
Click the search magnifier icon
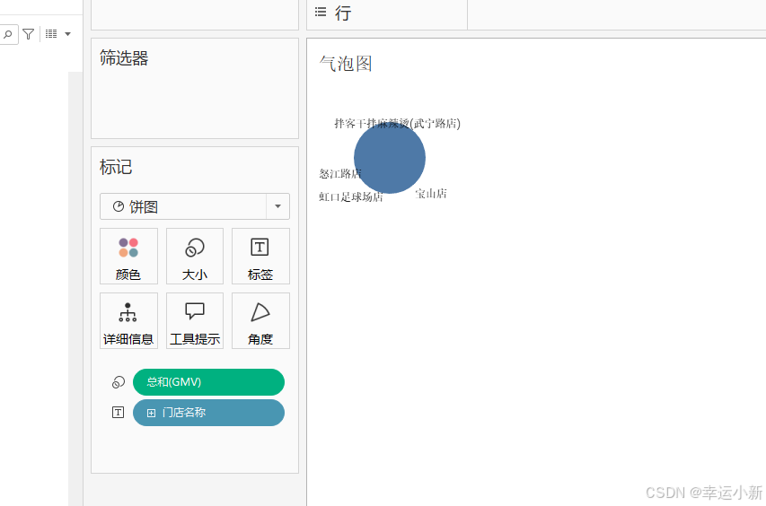(x=8, y=34)
